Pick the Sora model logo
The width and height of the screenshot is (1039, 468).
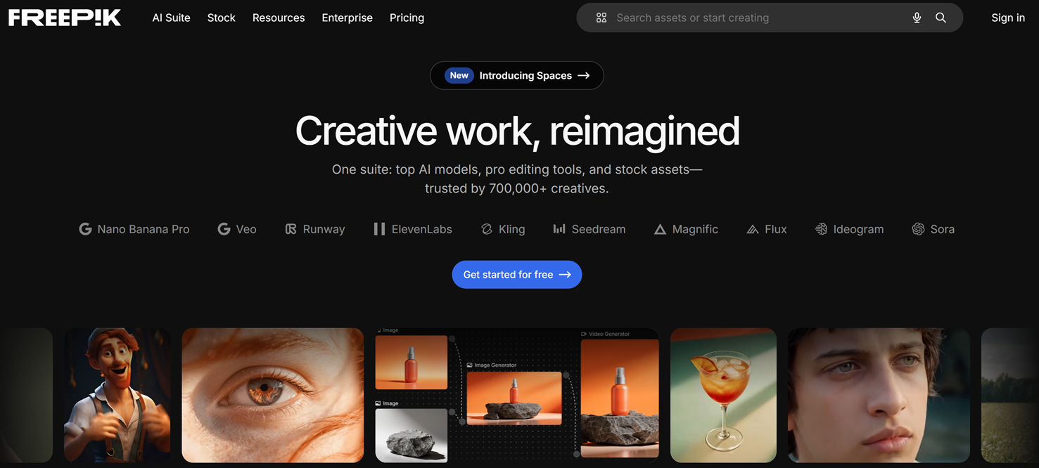[x=933, y=229]
